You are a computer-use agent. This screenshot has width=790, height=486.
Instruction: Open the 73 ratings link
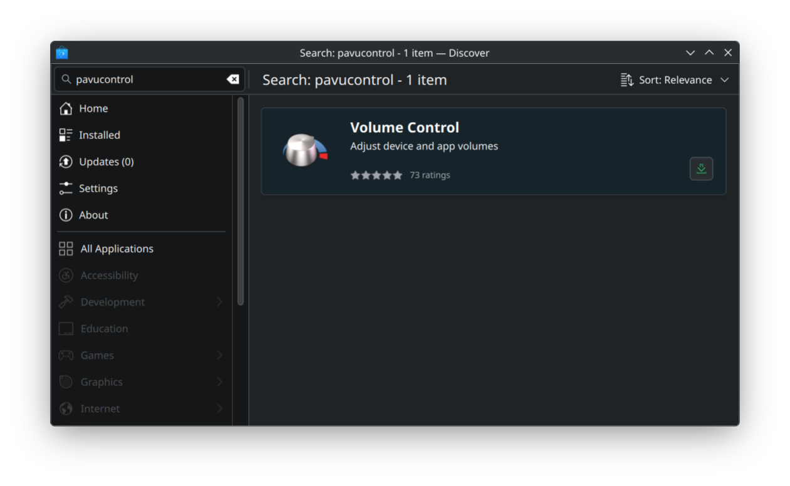pyautogui.click(x=430, y=175)
